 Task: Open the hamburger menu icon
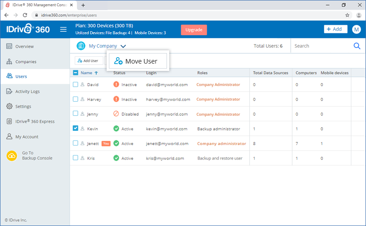(x=63, y=29)
